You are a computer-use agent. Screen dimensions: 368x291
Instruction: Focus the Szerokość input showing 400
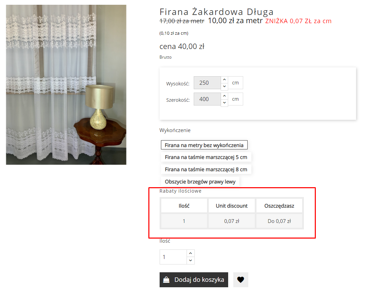click(207, 99)
